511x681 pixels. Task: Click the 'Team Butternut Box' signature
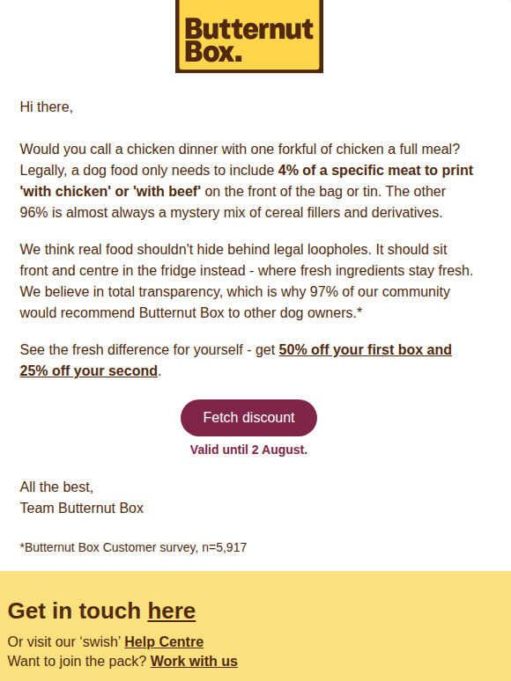point(82,509)
